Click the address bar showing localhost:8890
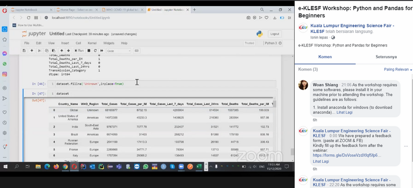This screenshot has width=413, height=188. (81, 18)
